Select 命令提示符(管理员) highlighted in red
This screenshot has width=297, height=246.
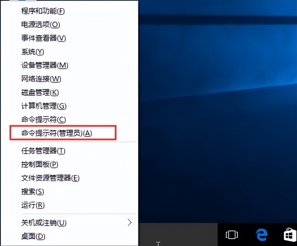click(x=49, y=133)
